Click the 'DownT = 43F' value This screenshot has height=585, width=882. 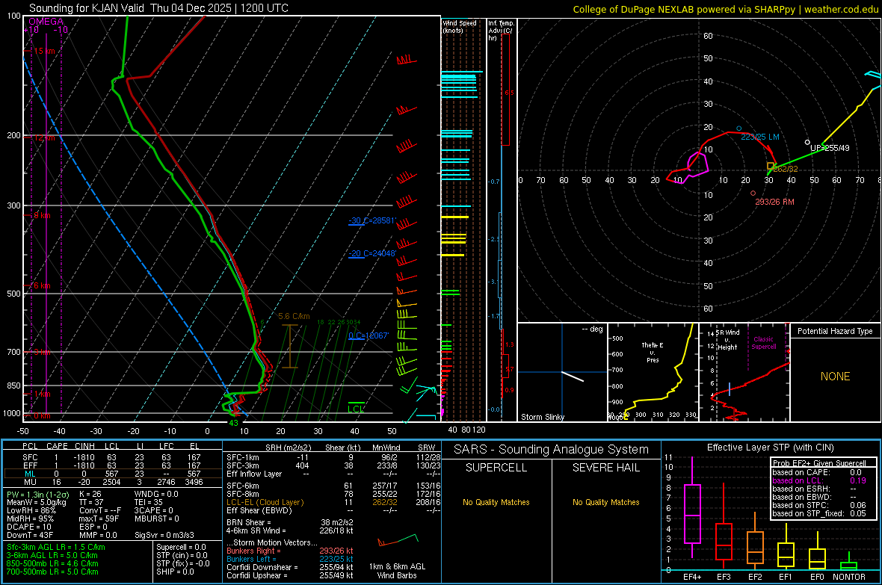(31, 536)
